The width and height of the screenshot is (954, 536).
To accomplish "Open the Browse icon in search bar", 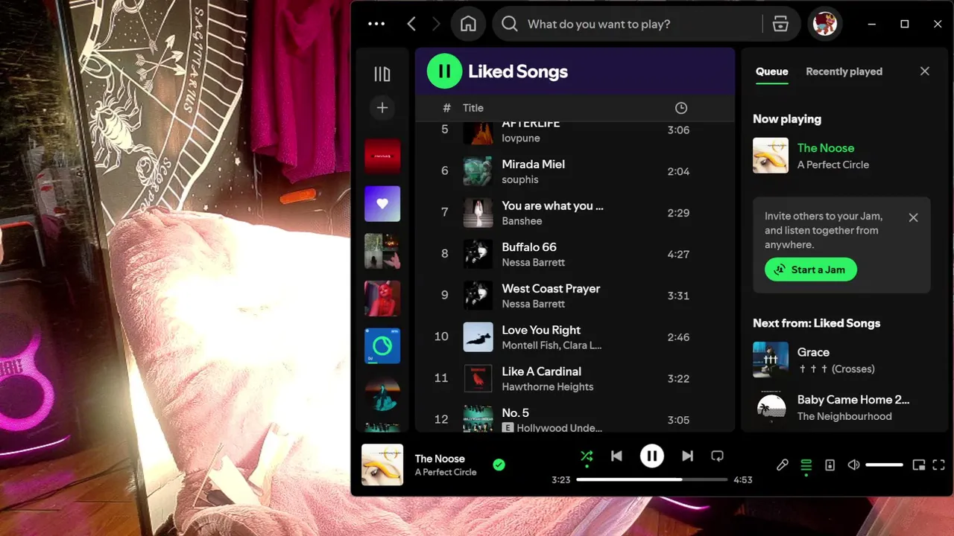I will [780, 24].
